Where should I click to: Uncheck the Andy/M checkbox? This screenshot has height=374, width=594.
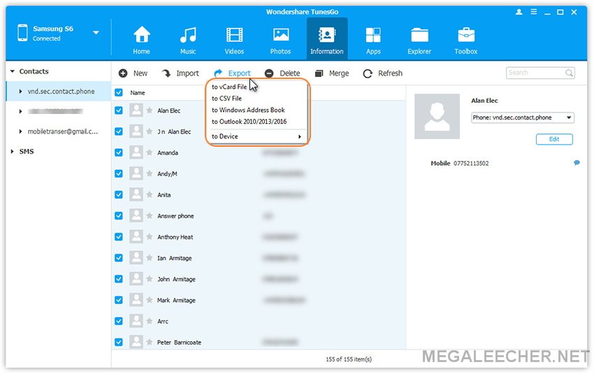119,173
